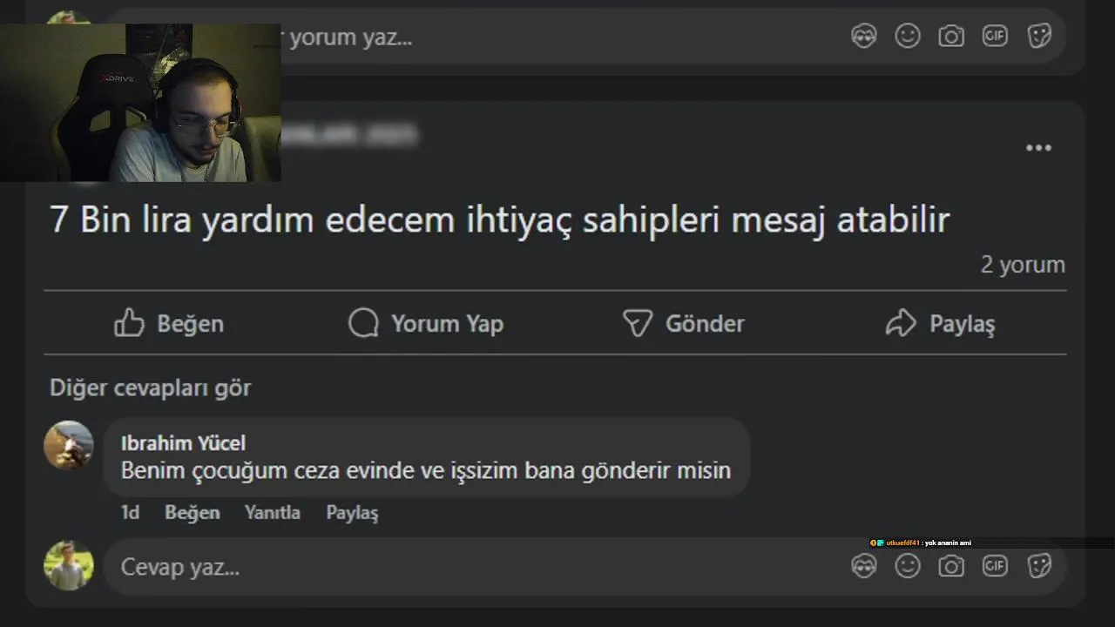The width and height of the screenshot is (1115, 627).
Task: Click Yorum Yap to comment
Action: tap(426, 323)
